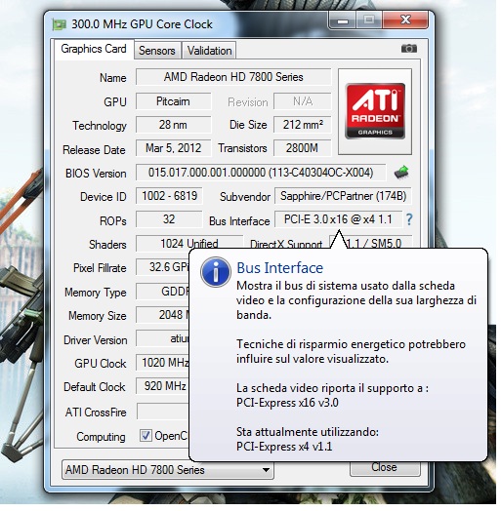
Task: Click the blue info icon in tooltip
Action: [216, 272]
